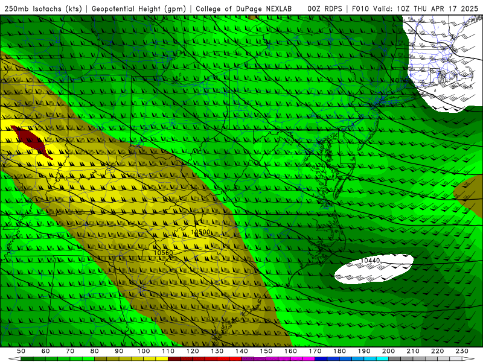Click the white oval region near 10440

(x=374, y=268)
